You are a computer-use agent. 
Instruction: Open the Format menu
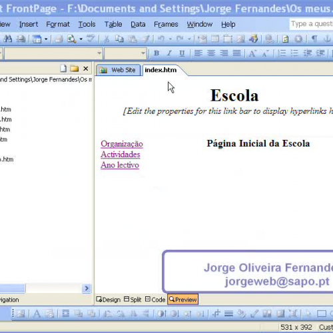[x=58, y=24]
